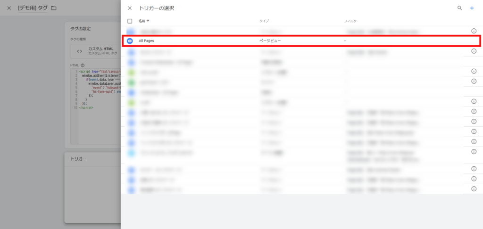Select the カスタム HTML tag type card
The image size is (483, 229).
pos(95,51)
